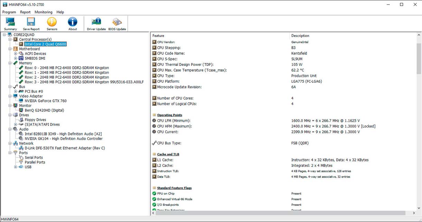Select D-Link DFE-530TX Fast Ethernet Adapter
Image resolution: width=422 pixels, height=222 pixels.
pyautogui.click(x=65, y=148)
